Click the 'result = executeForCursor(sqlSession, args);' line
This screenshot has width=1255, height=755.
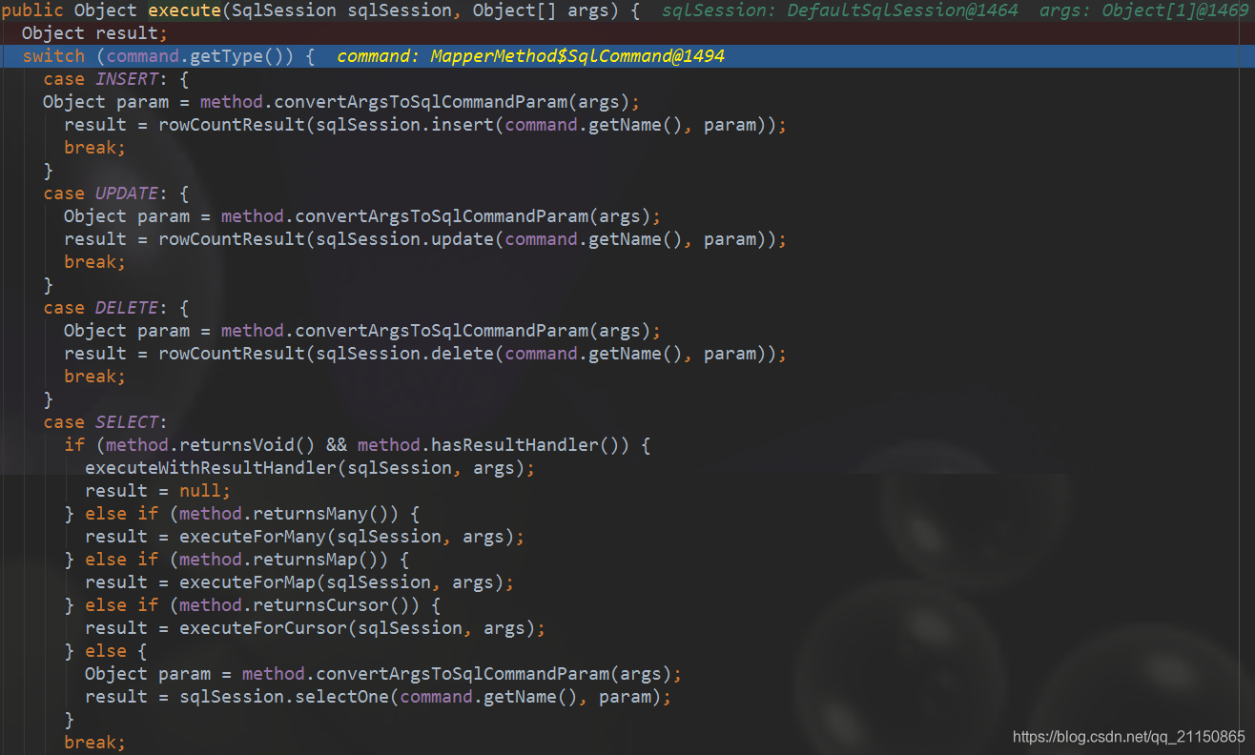315,628
